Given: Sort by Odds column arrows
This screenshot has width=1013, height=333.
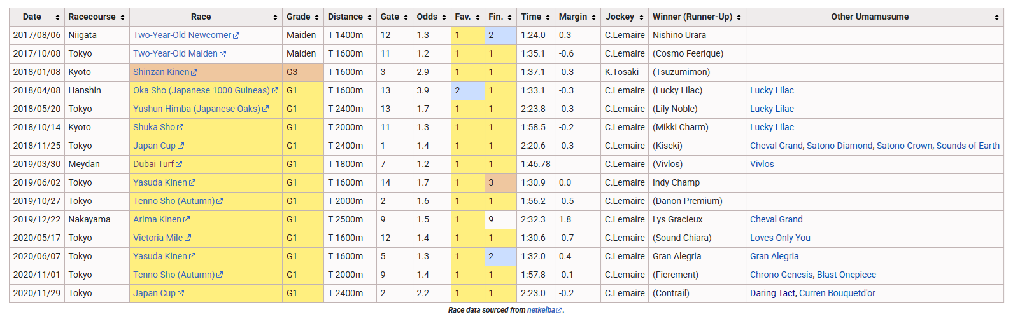Looking at the screenshot, I should coord(444,17).
